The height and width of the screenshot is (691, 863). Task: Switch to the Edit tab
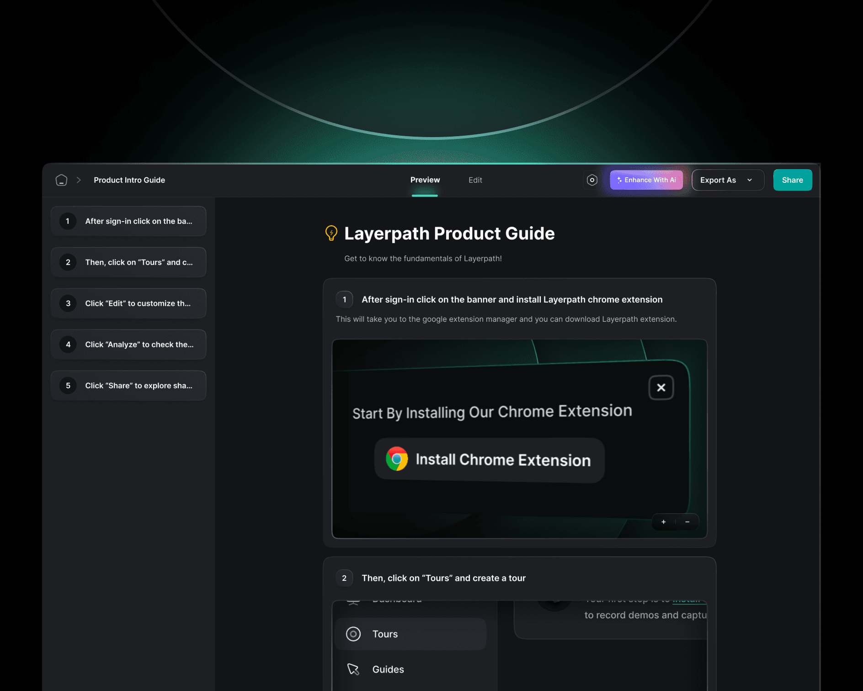[475, 180]
